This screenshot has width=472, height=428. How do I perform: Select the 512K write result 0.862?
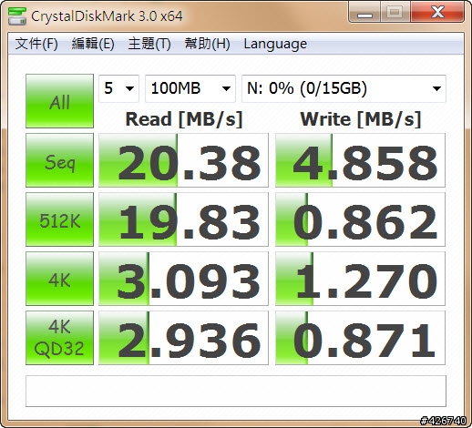[360, 219]
